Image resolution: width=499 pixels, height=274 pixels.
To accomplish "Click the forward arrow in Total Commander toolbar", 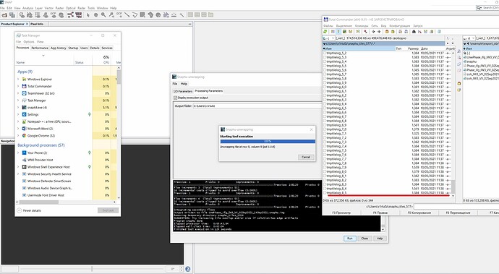I will click(x=379, y=32).
